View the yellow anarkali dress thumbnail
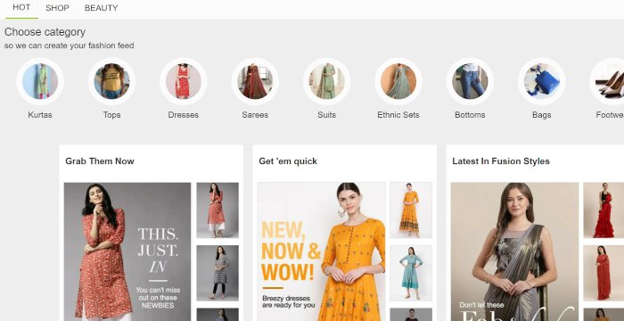 click(x=411, y=210)
